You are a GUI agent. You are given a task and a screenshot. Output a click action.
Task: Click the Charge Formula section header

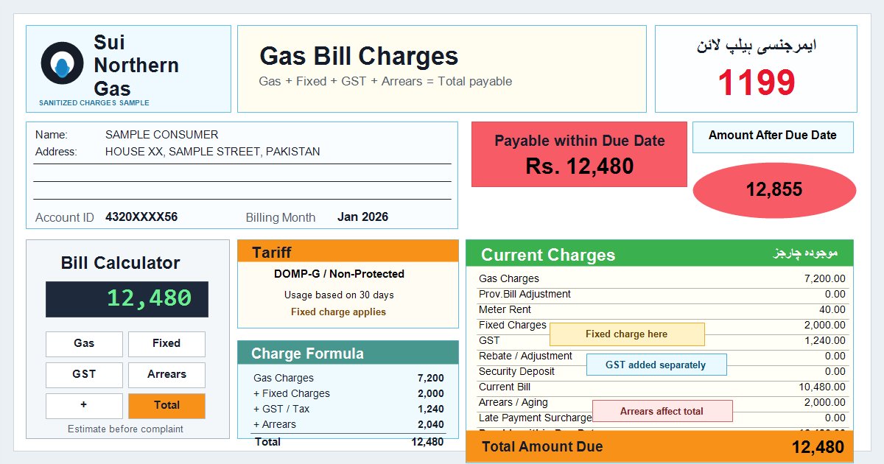tap(348, 353)
